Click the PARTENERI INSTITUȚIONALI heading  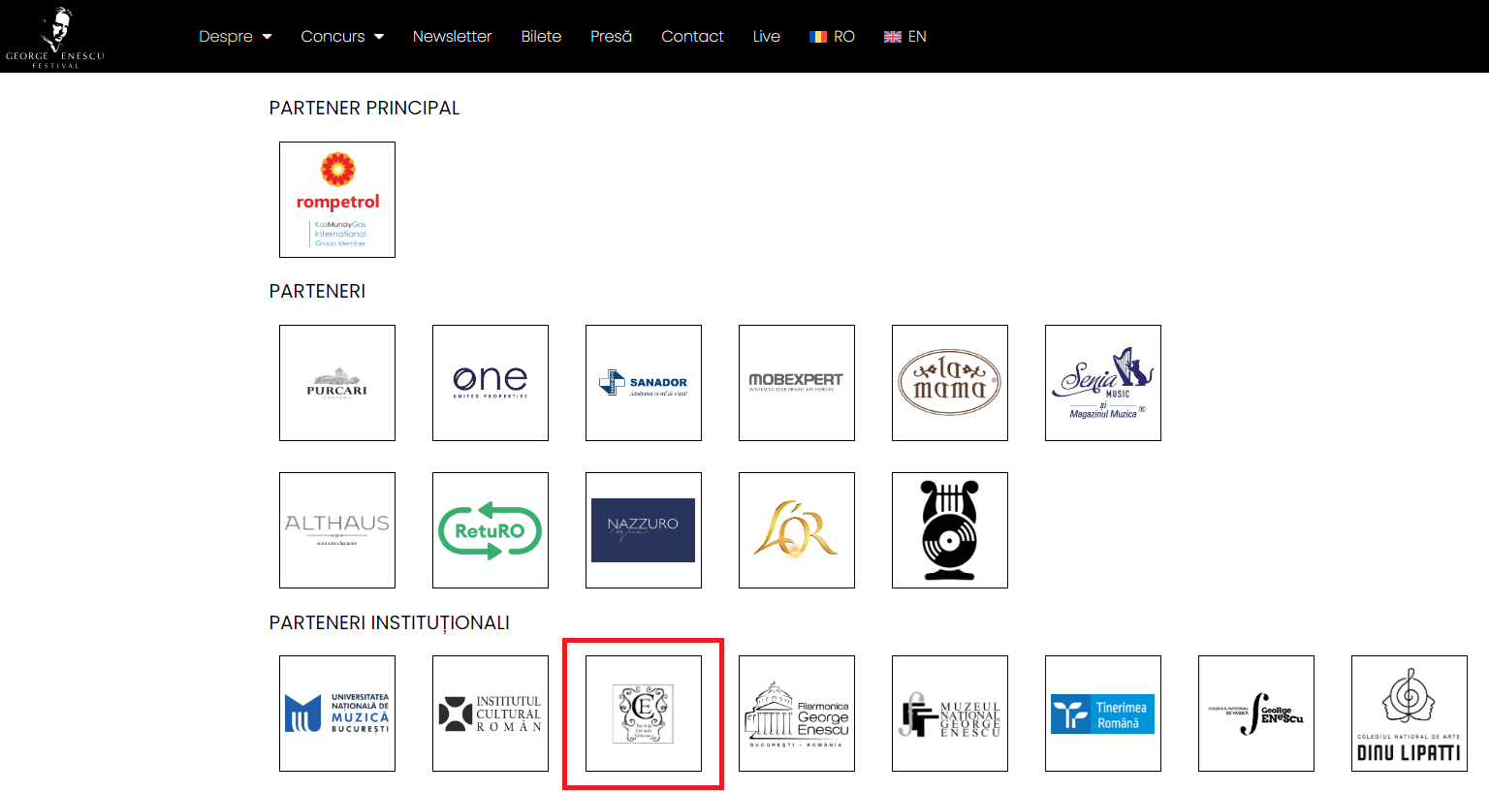tap(390, 623)
